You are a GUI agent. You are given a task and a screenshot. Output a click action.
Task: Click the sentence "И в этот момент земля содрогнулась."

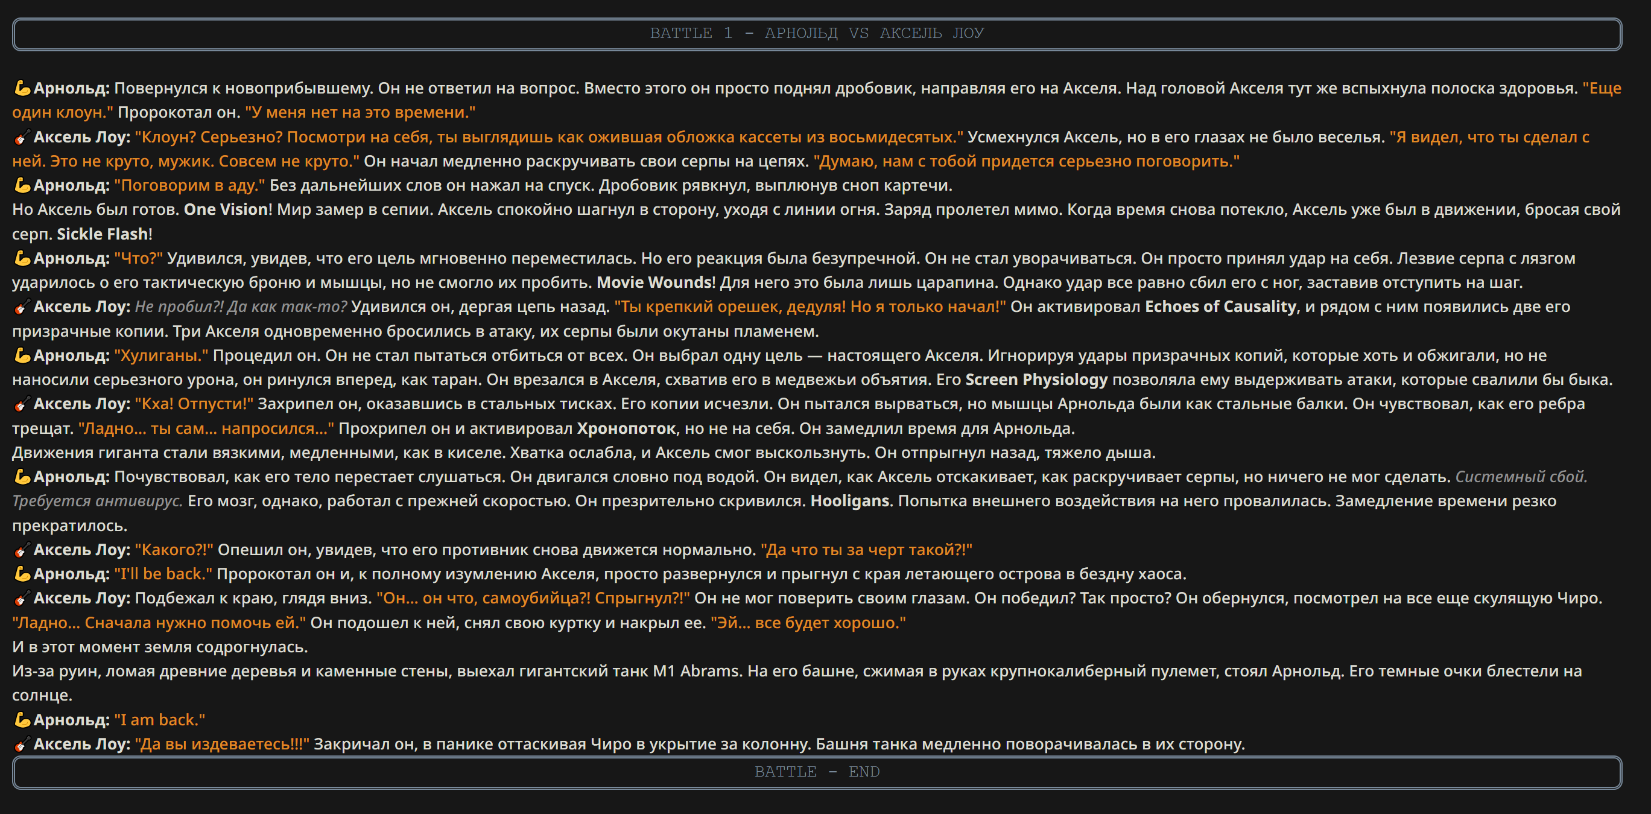[160, 647]
